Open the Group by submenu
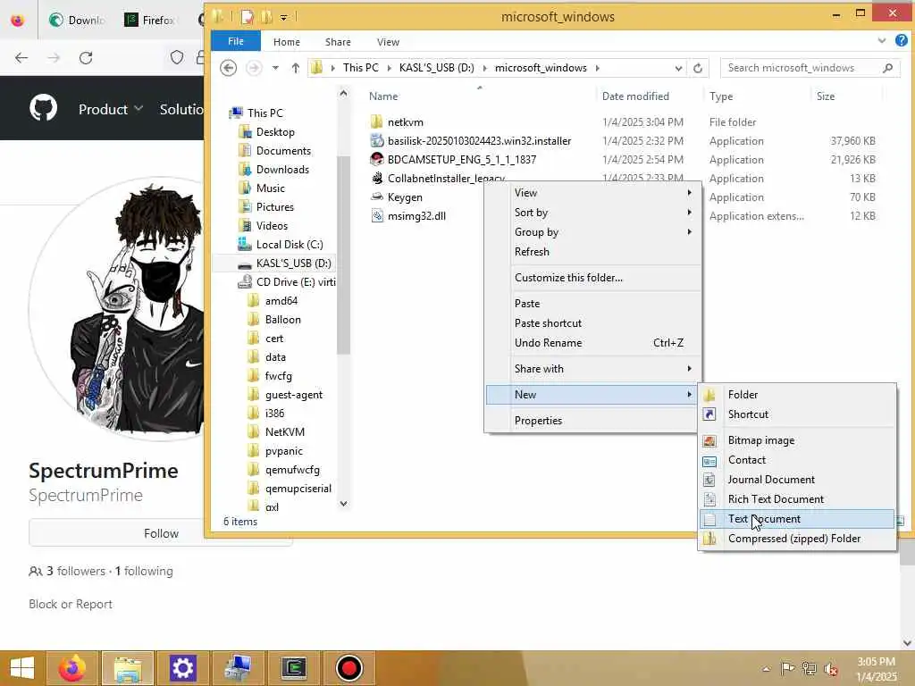The height and width of the screenshot is (686, 915). coord(592,232)
